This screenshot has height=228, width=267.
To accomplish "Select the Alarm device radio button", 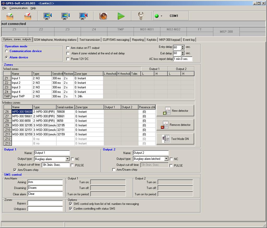I will coord(7,57).
